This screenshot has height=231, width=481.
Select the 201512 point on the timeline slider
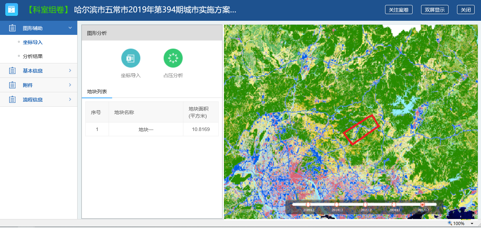pos(365,205)
